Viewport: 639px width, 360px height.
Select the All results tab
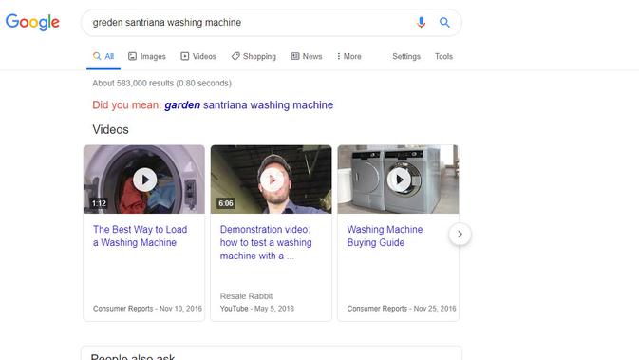tap(103, 56)
